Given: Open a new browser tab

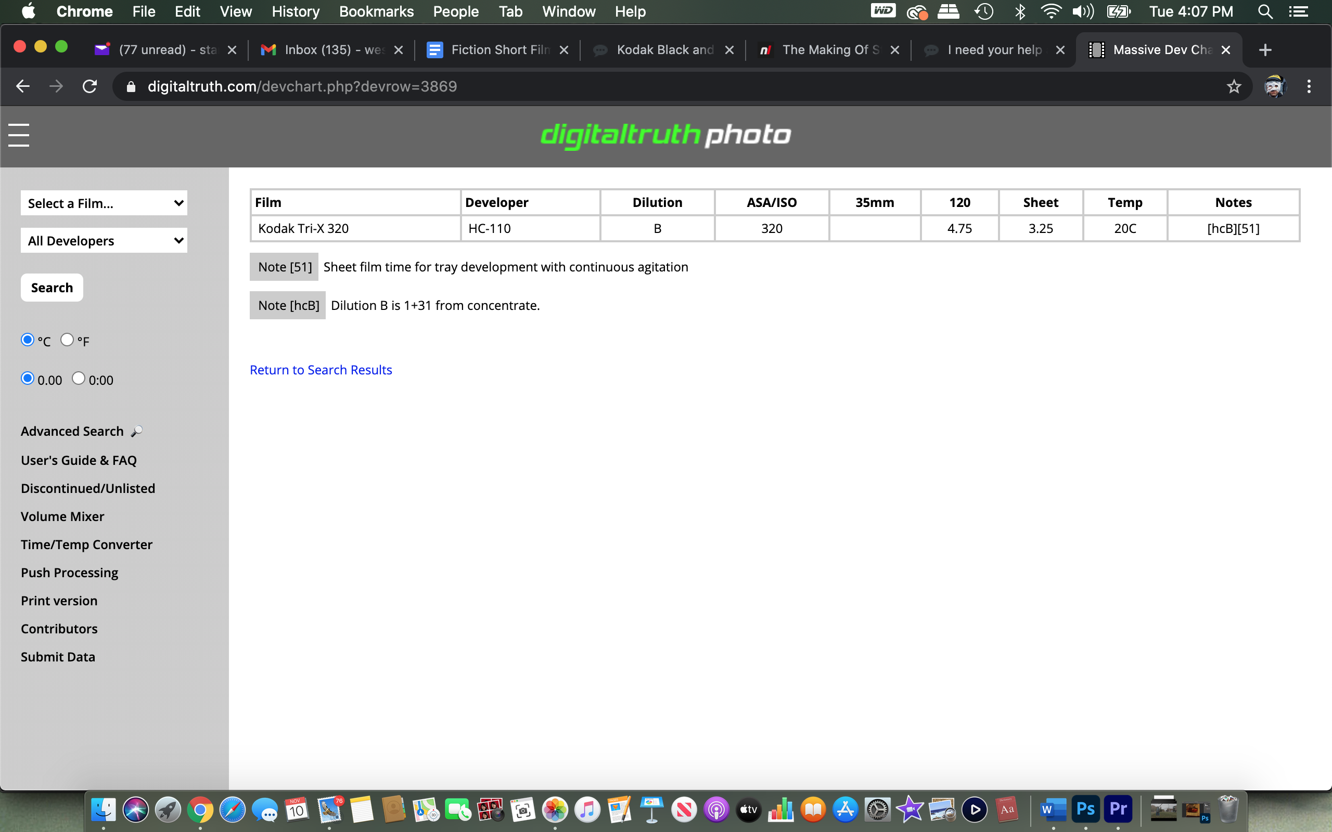Looking at the screenshot, I should pos(1265,50).
